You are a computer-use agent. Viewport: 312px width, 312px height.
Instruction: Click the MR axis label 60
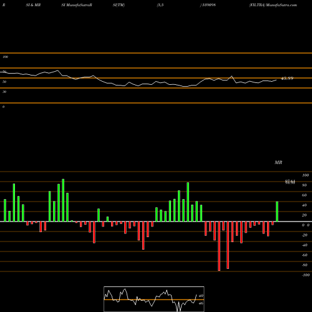point(304,195)
